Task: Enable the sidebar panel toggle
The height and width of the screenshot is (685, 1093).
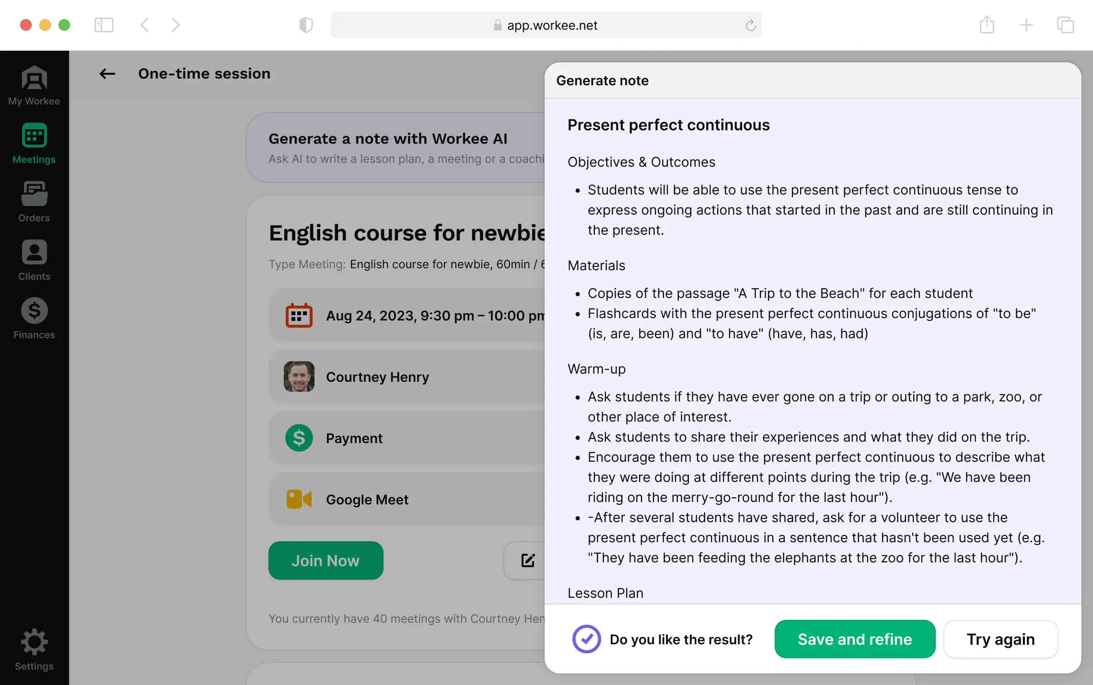Action: [104, 24]
